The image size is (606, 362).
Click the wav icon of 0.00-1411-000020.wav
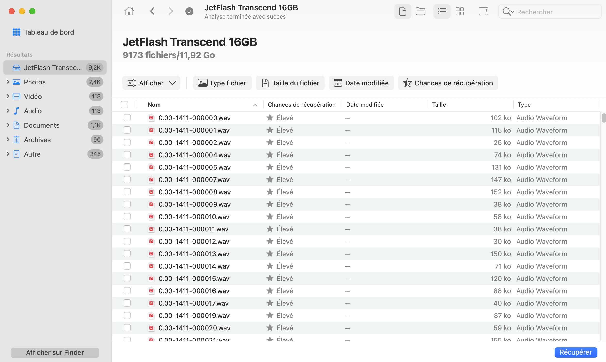tap(151, 328)
